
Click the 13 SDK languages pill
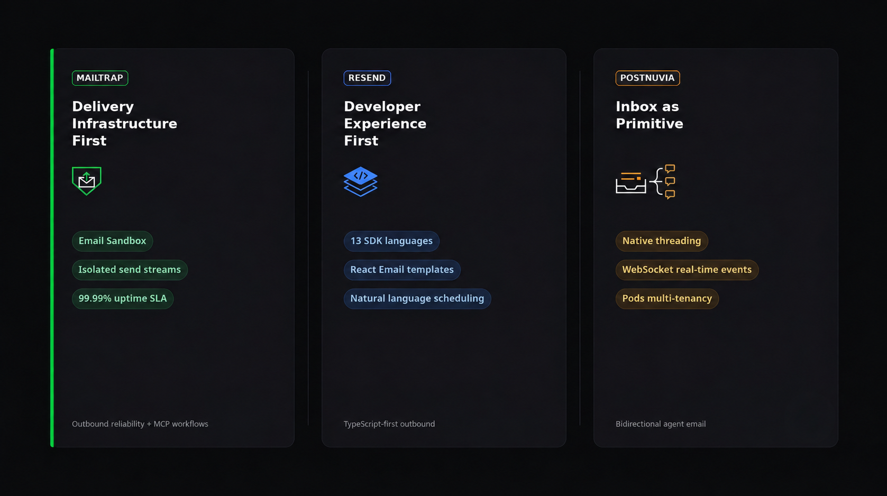click(x=391, y=241)
